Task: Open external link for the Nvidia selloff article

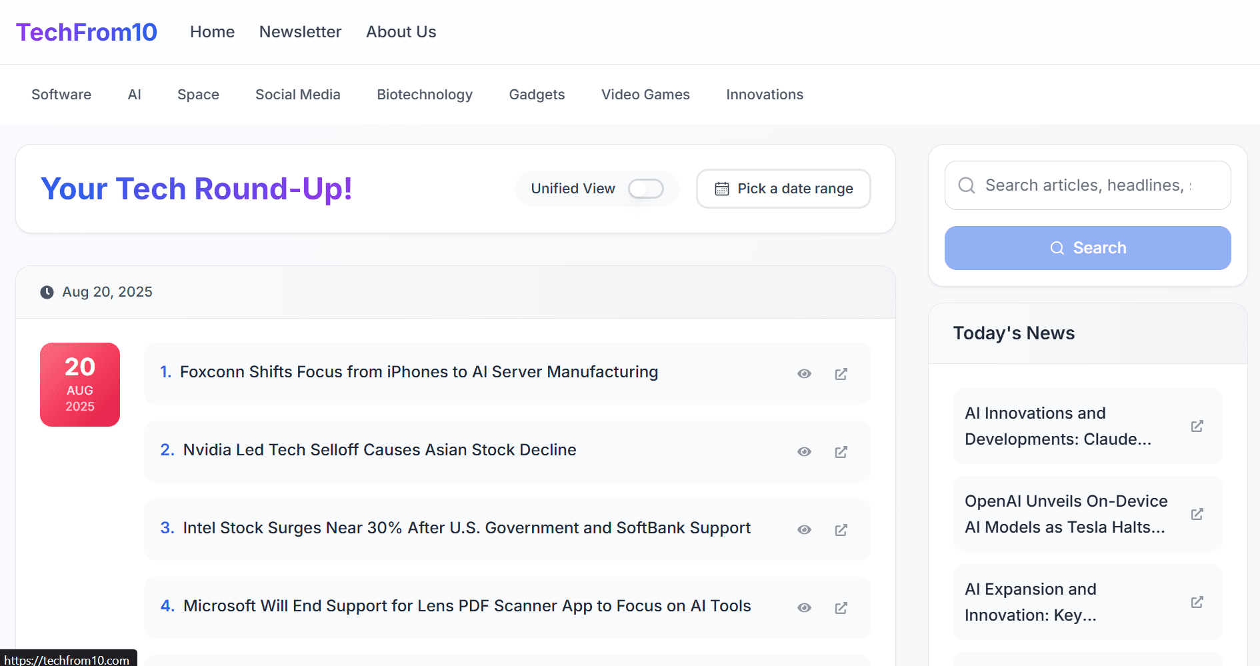Action: pyautogui.click(x=841, y=452)
